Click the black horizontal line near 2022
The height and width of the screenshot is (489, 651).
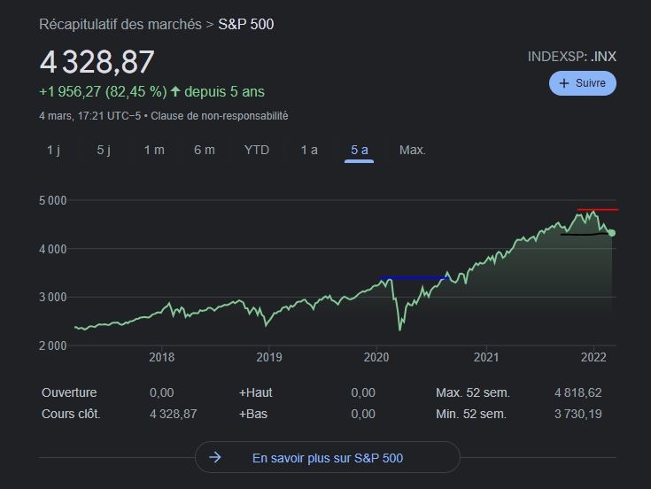click(583, 235)
